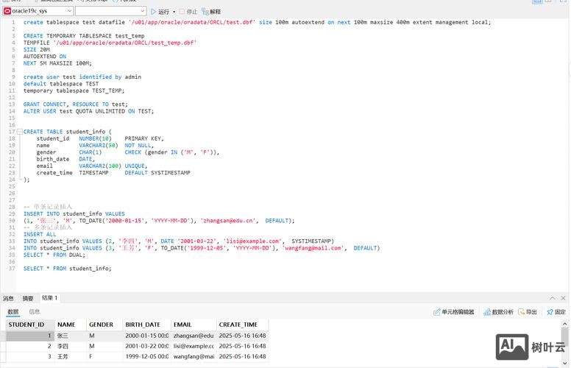Click the CREATE_TIME column header
This screenshot has width=571, height=368.
point(238,325)
